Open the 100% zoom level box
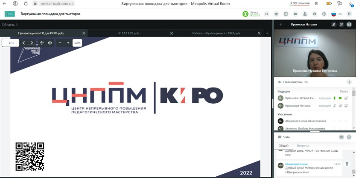This screenshot has width=356, height=178. pos(77,43)
